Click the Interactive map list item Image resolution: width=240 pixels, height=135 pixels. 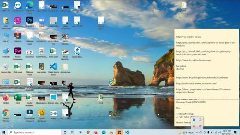click(185, 114)
